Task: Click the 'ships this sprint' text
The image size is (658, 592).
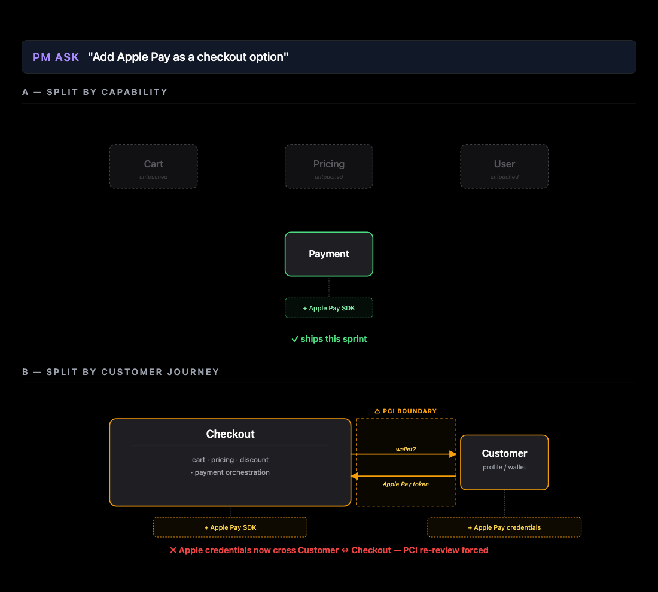Action: click(334, 339)
